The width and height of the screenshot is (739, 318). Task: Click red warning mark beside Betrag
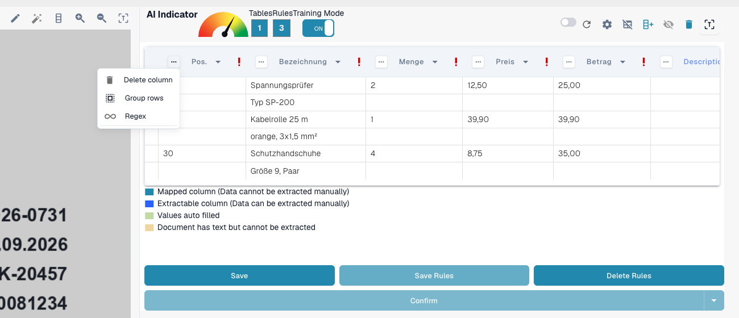click(x=643, y=62)
